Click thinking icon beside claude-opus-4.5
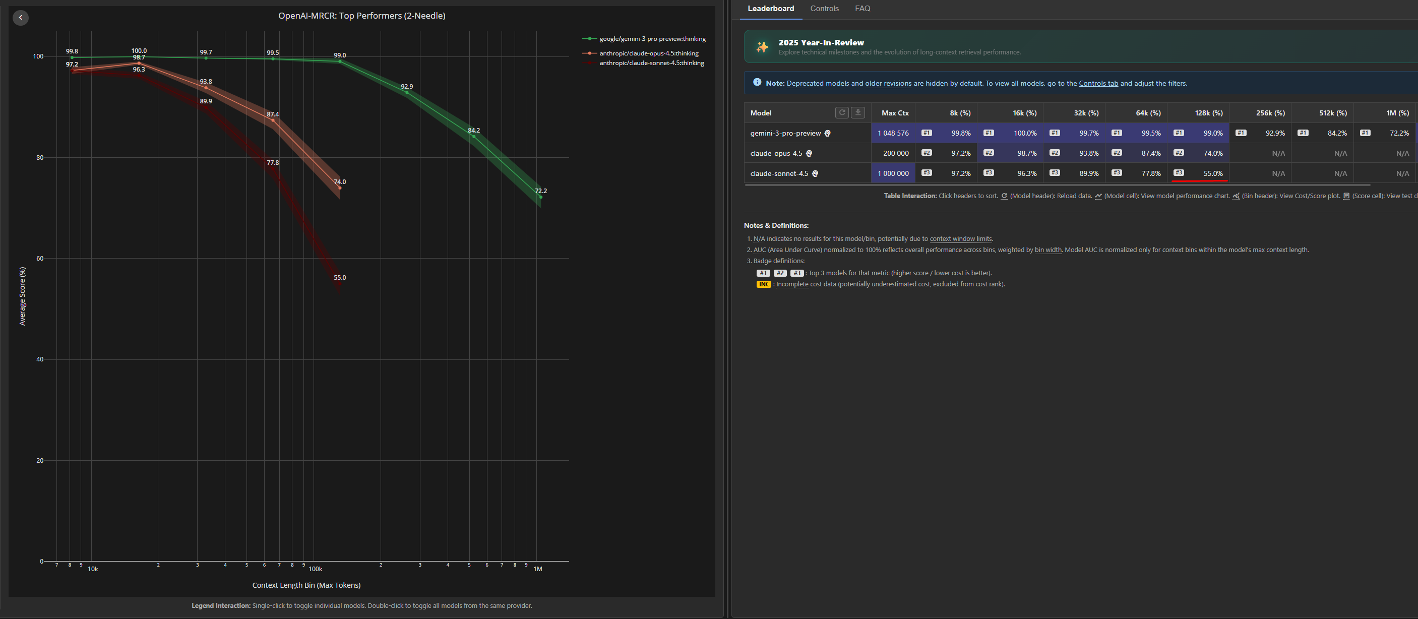The image size is (1418, 619). click(x=809, y=154)
